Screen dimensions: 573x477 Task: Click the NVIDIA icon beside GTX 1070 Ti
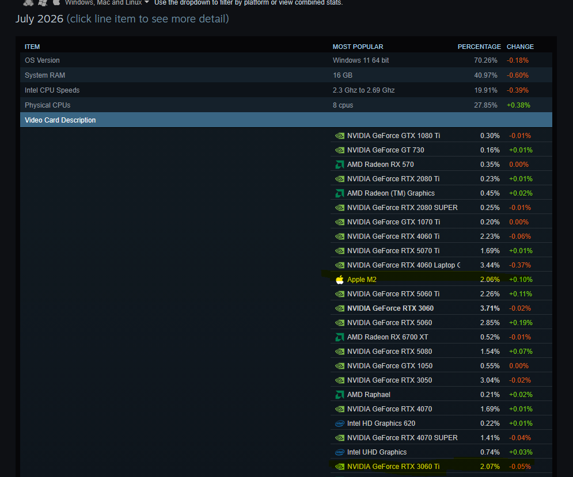coord(340,222)
